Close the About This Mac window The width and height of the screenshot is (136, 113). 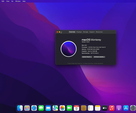click(57, 32)
